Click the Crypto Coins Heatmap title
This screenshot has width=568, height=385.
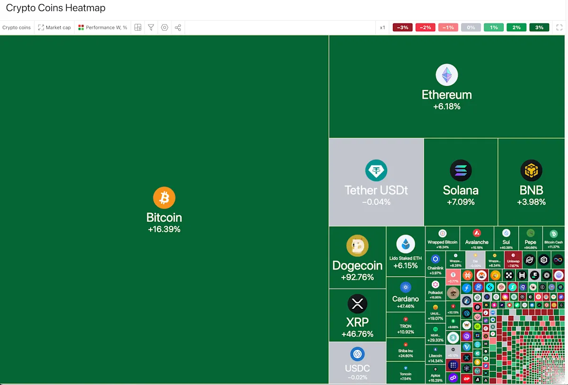[x=56, y=8]
